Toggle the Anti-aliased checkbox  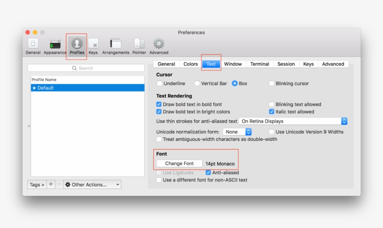click(x=208, y=173)
